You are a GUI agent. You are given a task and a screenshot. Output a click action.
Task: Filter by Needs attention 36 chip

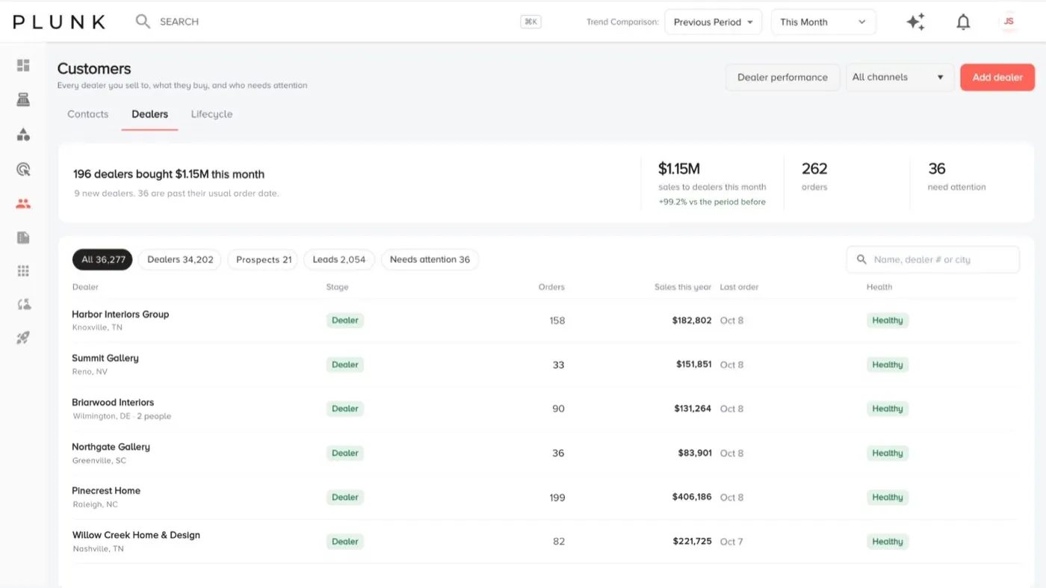(430, 259)
